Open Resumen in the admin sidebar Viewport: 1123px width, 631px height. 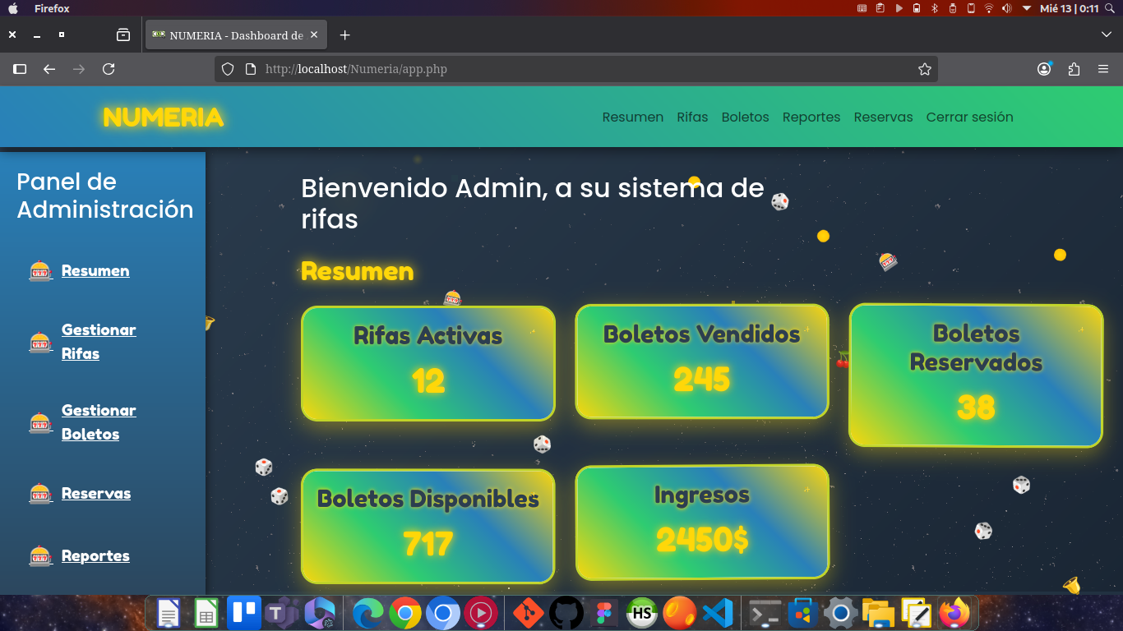pos(95,270)
